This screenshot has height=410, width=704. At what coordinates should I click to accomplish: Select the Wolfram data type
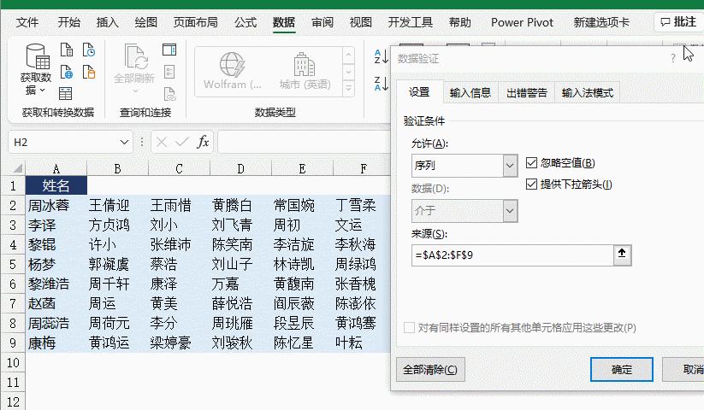(x=232, y=71)
